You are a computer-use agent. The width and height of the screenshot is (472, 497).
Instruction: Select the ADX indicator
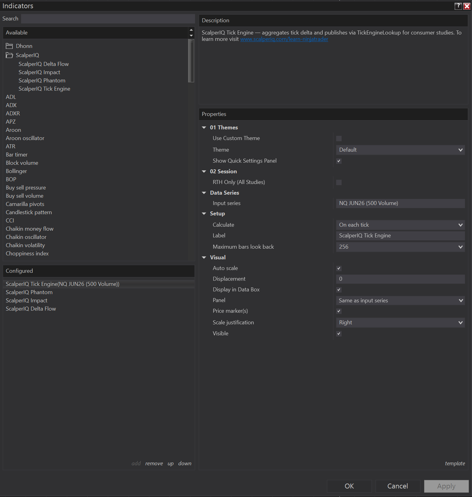click(11, 105)
